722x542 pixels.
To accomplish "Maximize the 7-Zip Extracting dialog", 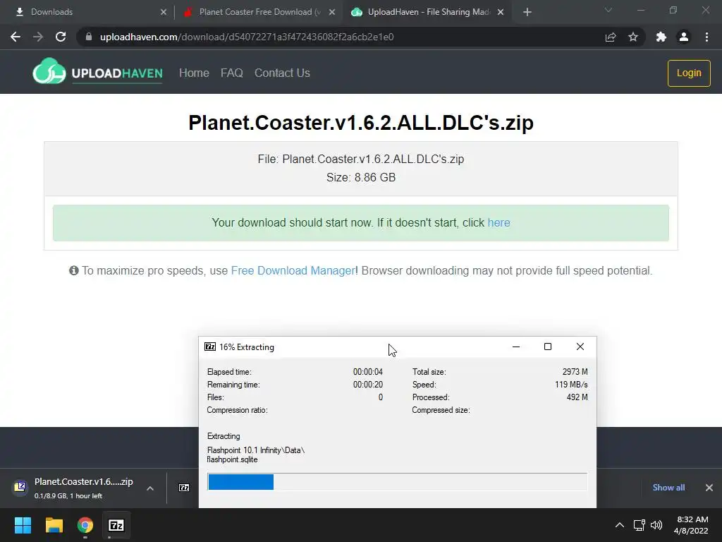I will [x=547, y=347].
